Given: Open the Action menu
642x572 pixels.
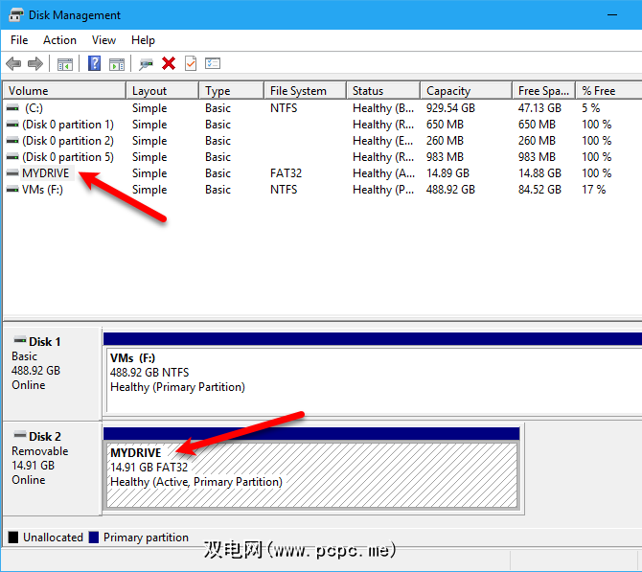Looking at the screenshot, I should 59,40.
